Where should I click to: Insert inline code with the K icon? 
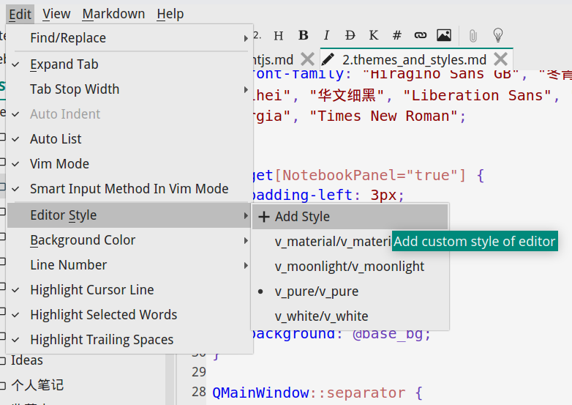pos(374,35)
